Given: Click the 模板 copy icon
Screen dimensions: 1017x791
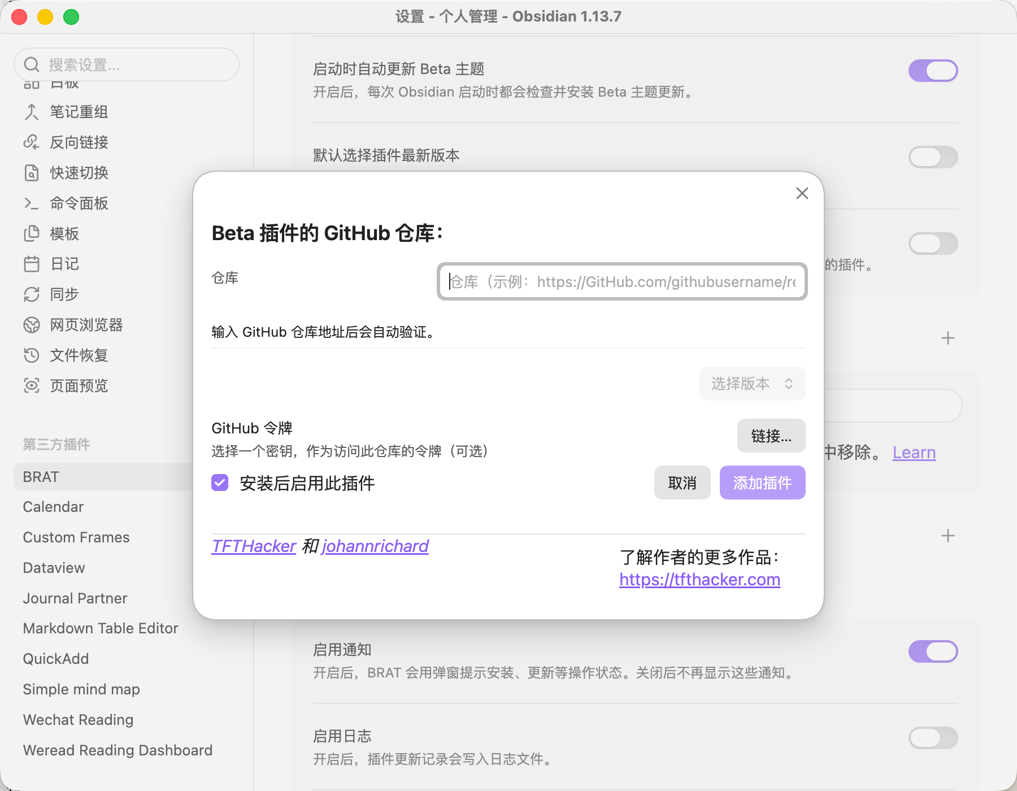Looking at the screenshot, I should click(x=32, y=234).
